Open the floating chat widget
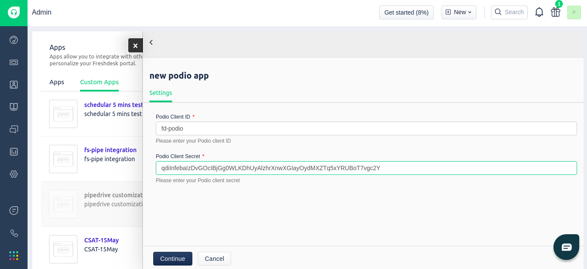The height and width of the screenshot is (269, 587). pyautogui.click(x=566, y=247)
